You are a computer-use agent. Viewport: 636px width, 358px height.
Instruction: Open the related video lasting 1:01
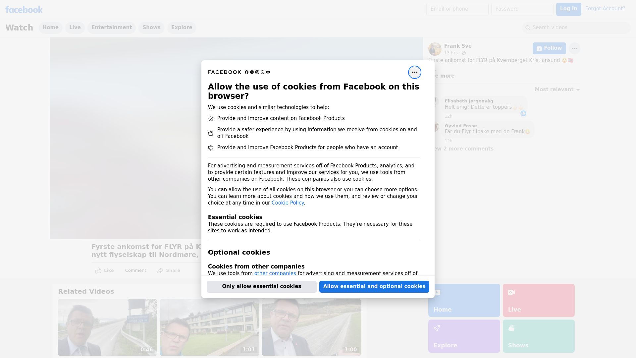pyautogui.click(x=210, y=328)
